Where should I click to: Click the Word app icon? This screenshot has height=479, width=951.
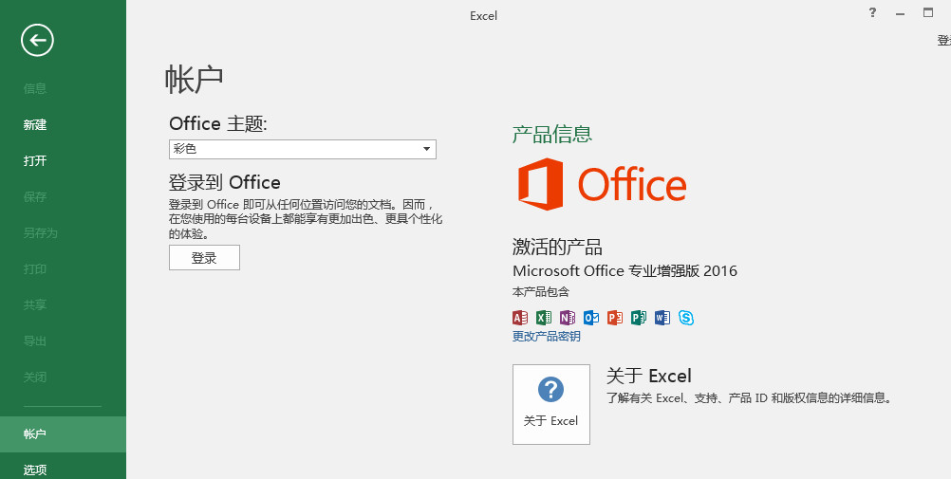[x=662, y=317]
